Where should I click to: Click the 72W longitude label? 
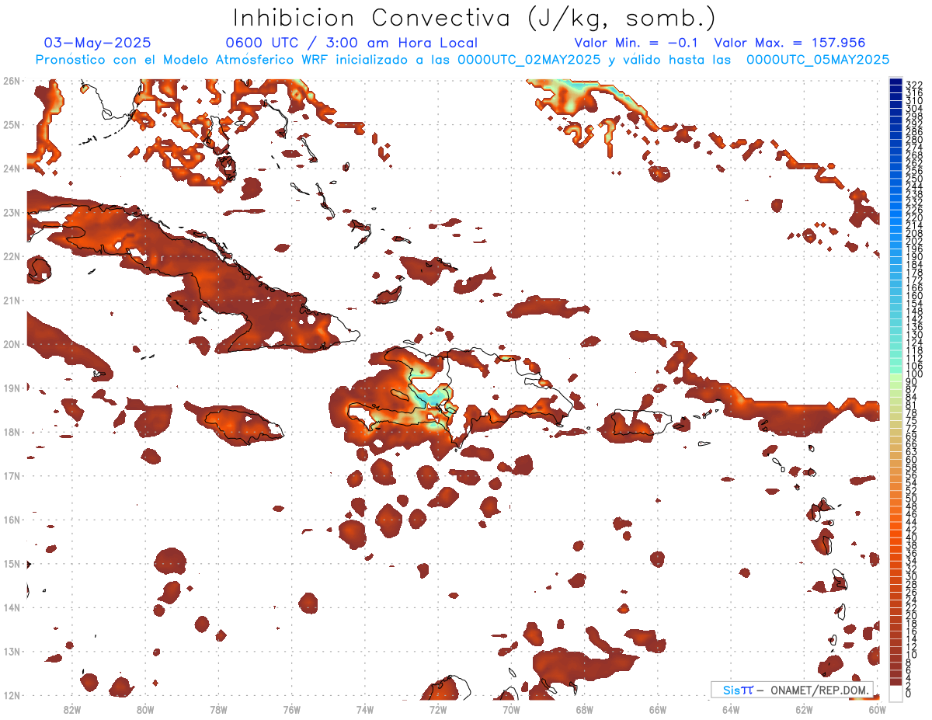[x=438, y=708]
